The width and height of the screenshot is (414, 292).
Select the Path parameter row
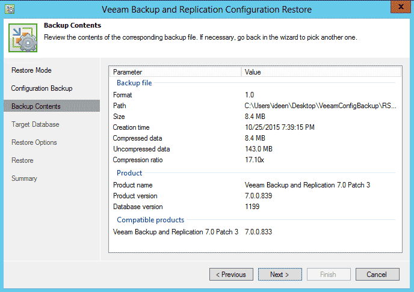[255, 106]
